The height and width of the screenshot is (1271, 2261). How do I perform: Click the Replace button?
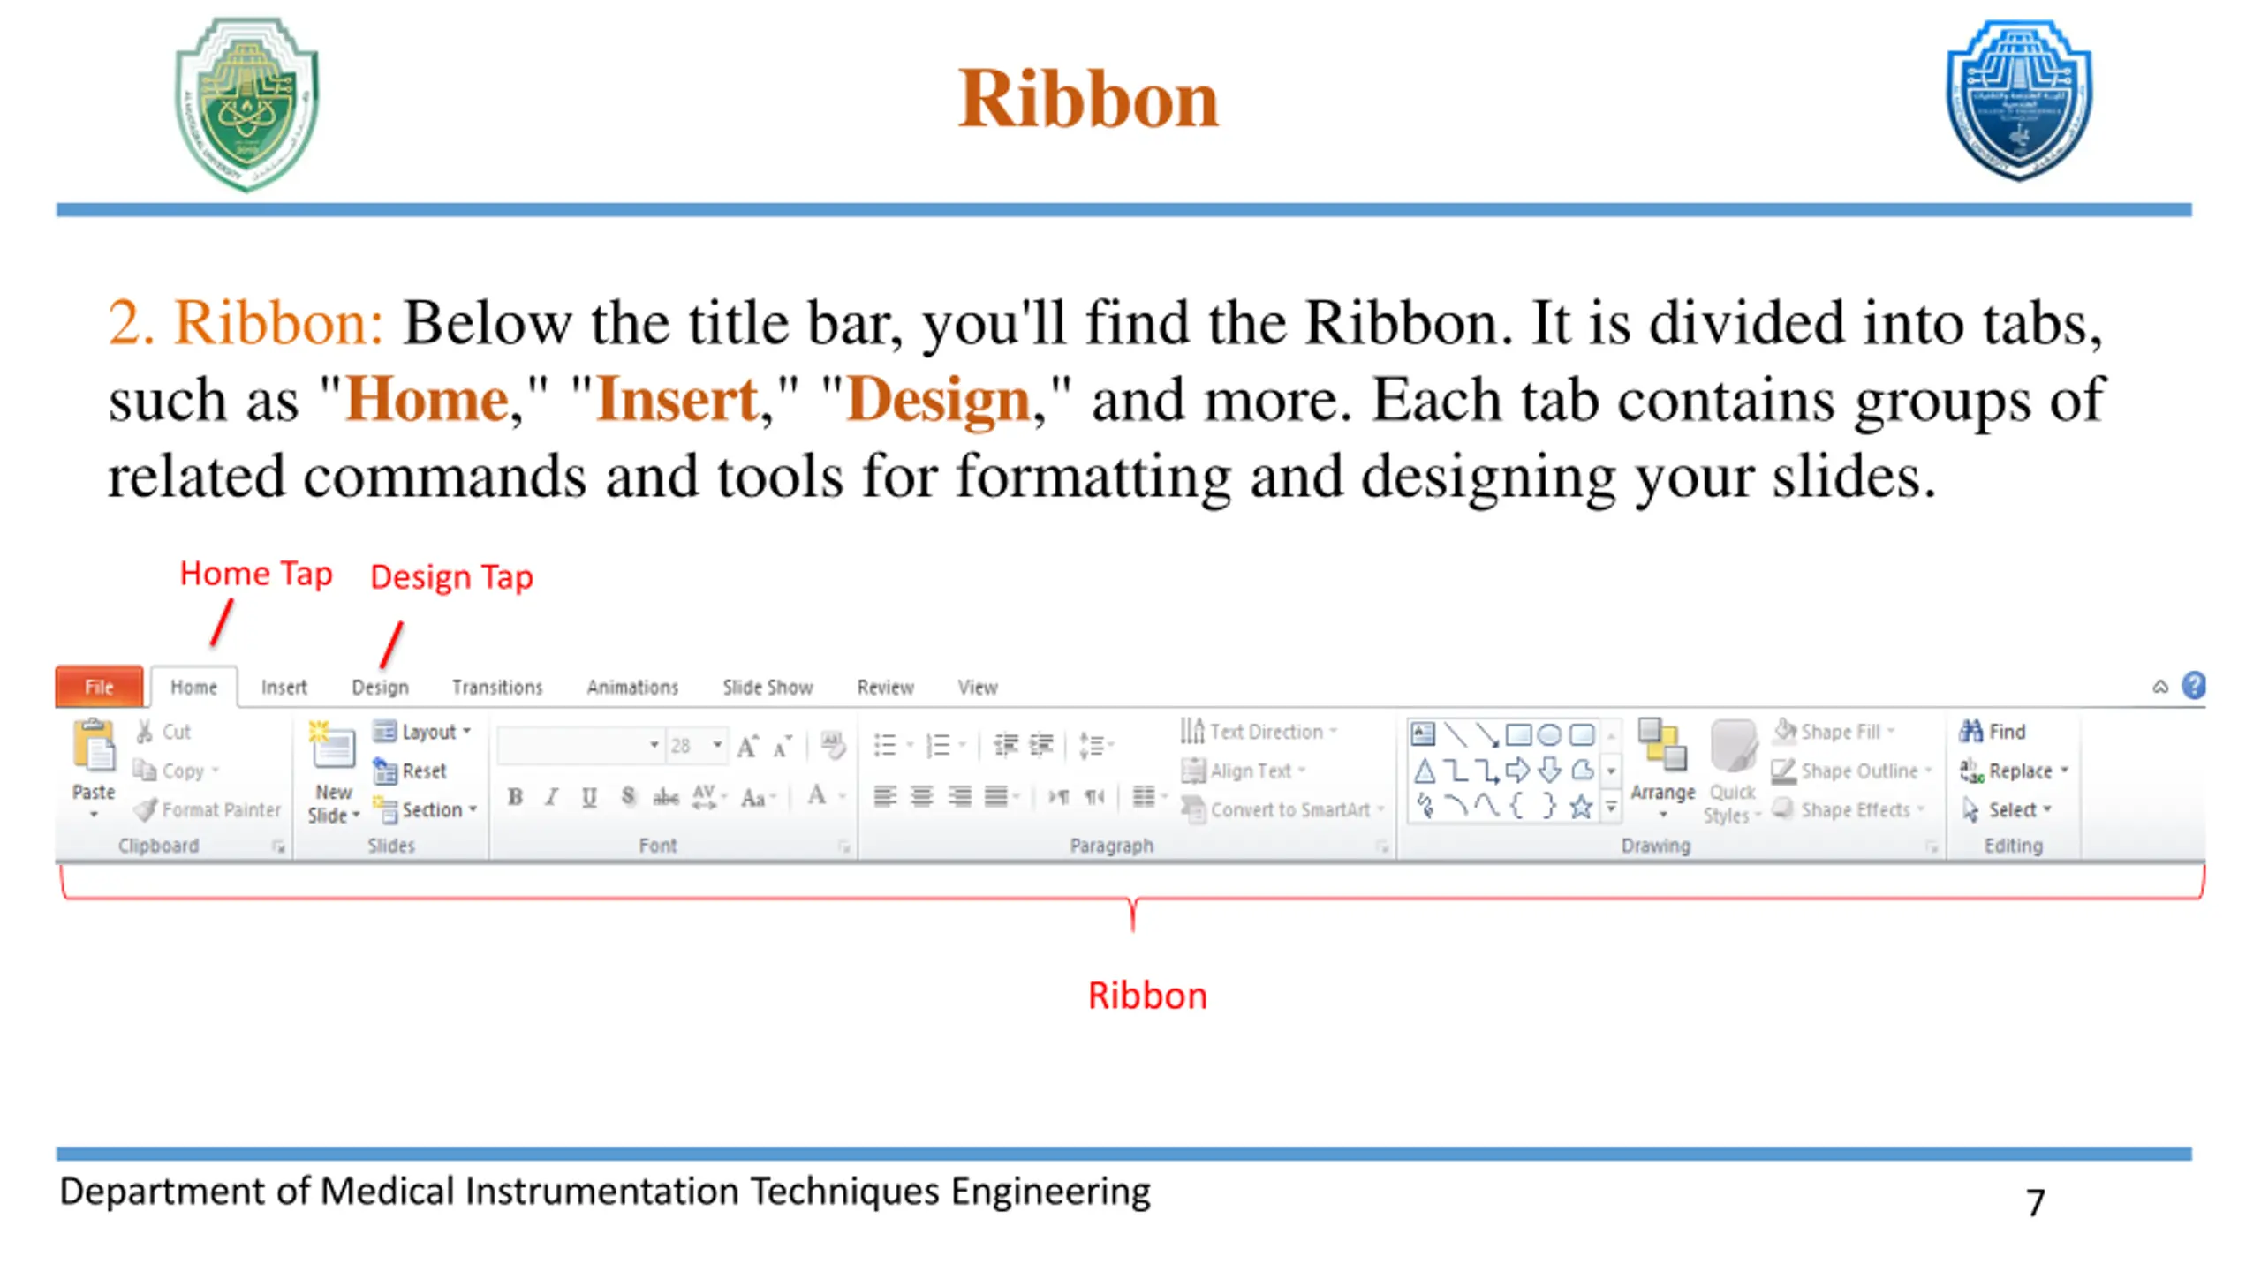click(2015, 771)
